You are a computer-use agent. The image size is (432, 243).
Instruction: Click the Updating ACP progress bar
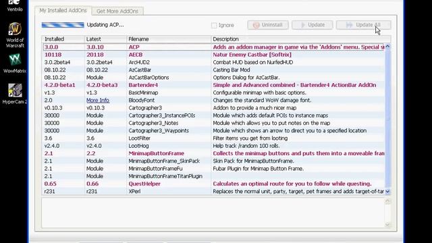point(63,25)
